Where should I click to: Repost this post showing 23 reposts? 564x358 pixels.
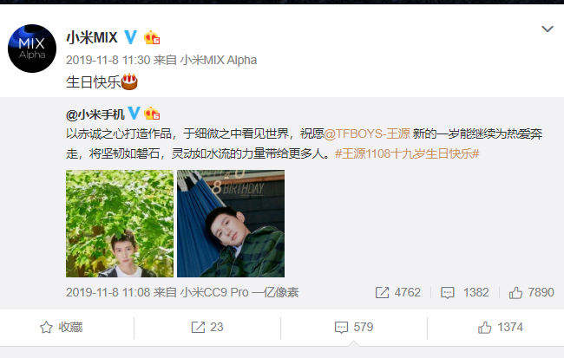pos(207,327)
